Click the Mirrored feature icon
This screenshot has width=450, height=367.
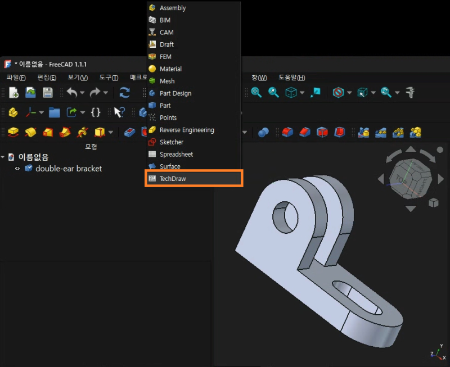tap(363, 132)
